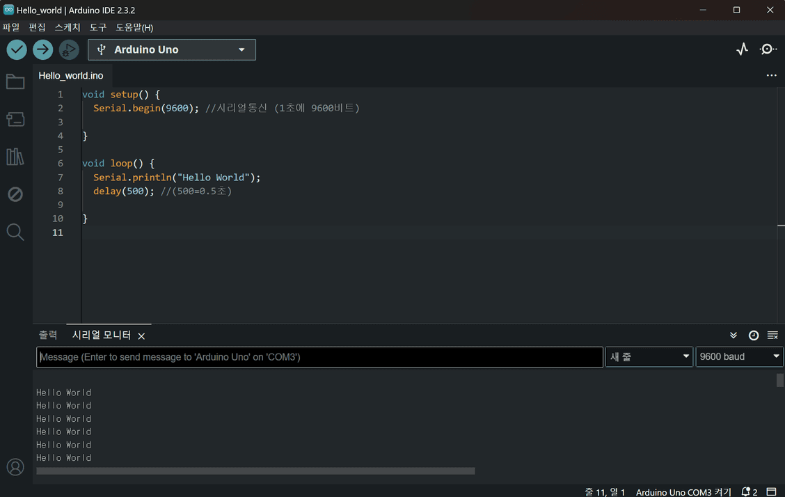Open the Serial Plotter icon
The width and height of the screenshot is (785, 497).
[x=742, y=49]
